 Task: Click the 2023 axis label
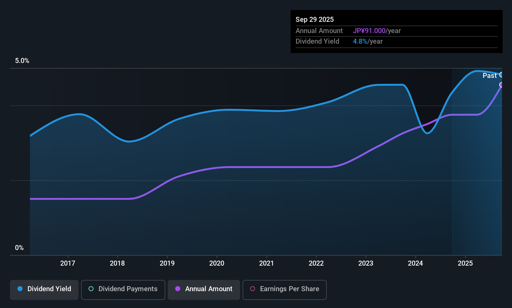pos(366,263)
